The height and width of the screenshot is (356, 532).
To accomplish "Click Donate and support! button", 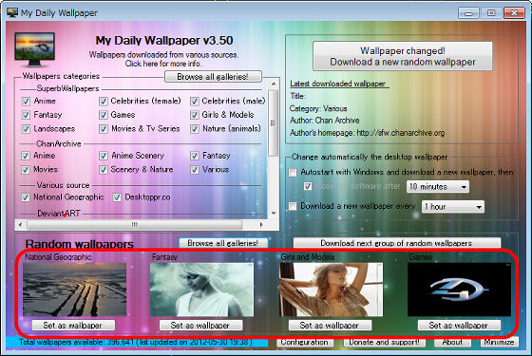I will point(384,342).
